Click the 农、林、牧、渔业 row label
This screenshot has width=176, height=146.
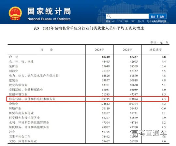click(x=21, y=62)
